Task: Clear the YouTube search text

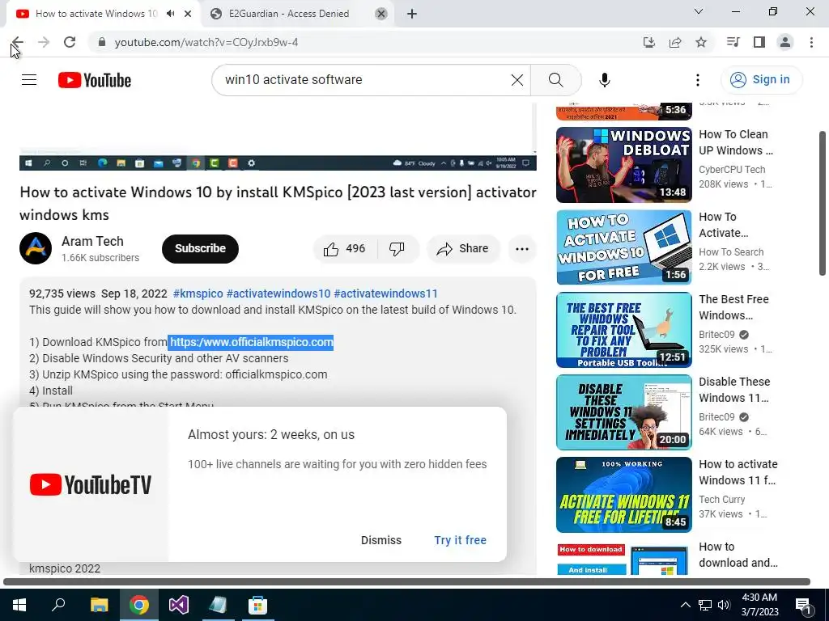Action: point(517,80)
